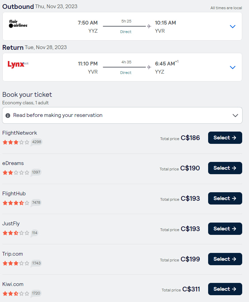Screen dimensions: 249x302
Task: Click the 1397 review badge for eDreams
Action: tap(36, 172)
